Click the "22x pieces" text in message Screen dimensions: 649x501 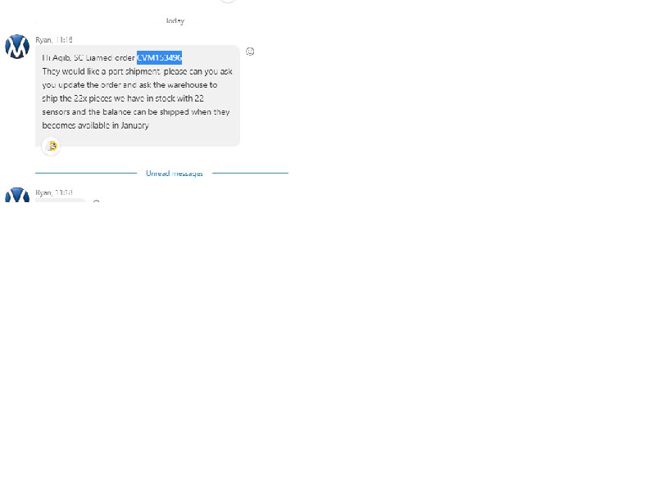tap(92, 98)
